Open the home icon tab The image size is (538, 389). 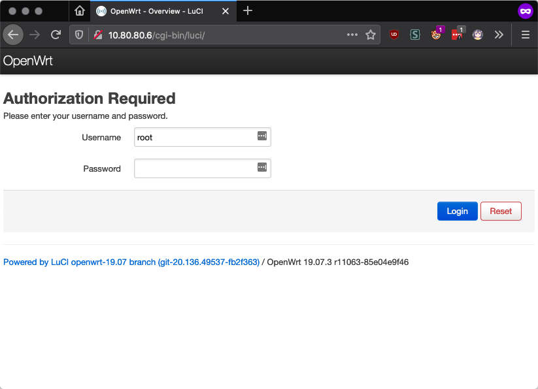click(80, 11)
